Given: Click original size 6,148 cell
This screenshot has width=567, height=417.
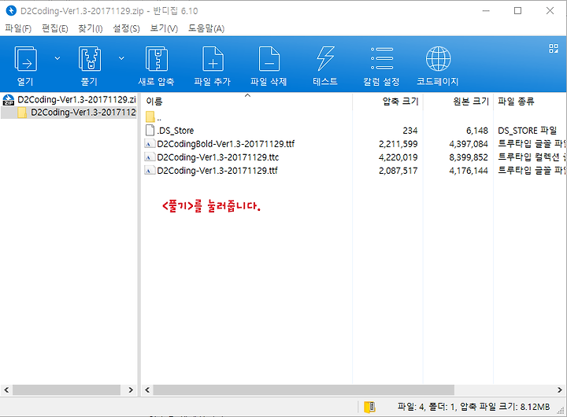Looking at the screenshot, I should click(x=477, y=131).
